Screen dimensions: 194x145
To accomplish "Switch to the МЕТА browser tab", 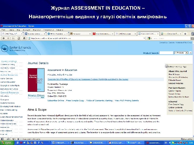I will [58, 34].
